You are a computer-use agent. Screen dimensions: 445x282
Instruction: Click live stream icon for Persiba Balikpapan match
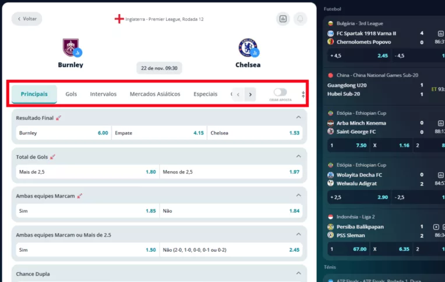click(x=436, y=227)
